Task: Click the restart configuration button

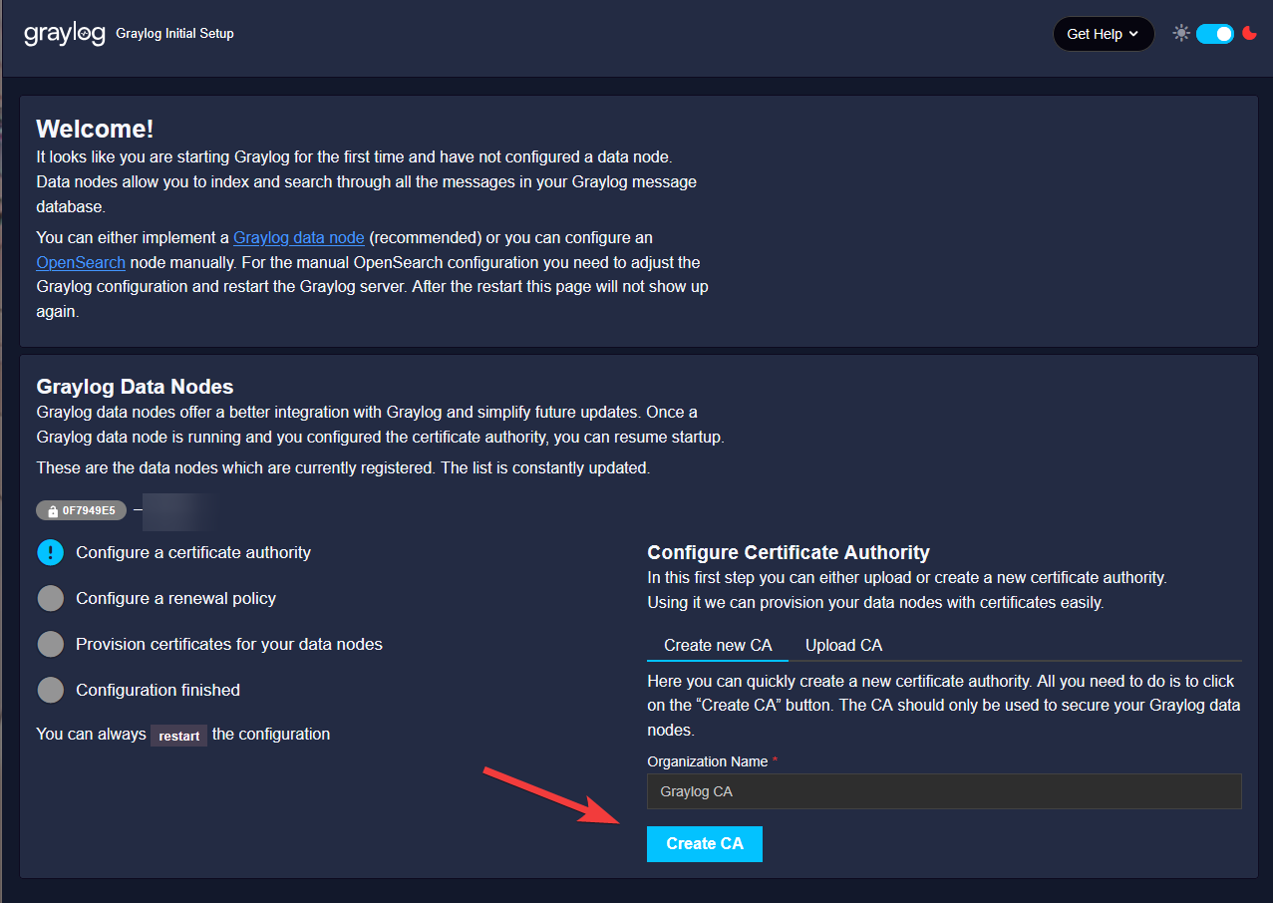Action: (179, 736)
